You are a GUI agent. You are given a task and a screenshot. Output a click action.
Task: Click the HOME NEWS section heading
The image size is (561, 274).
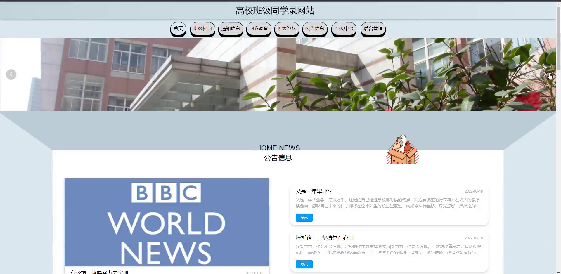(278, 148)
